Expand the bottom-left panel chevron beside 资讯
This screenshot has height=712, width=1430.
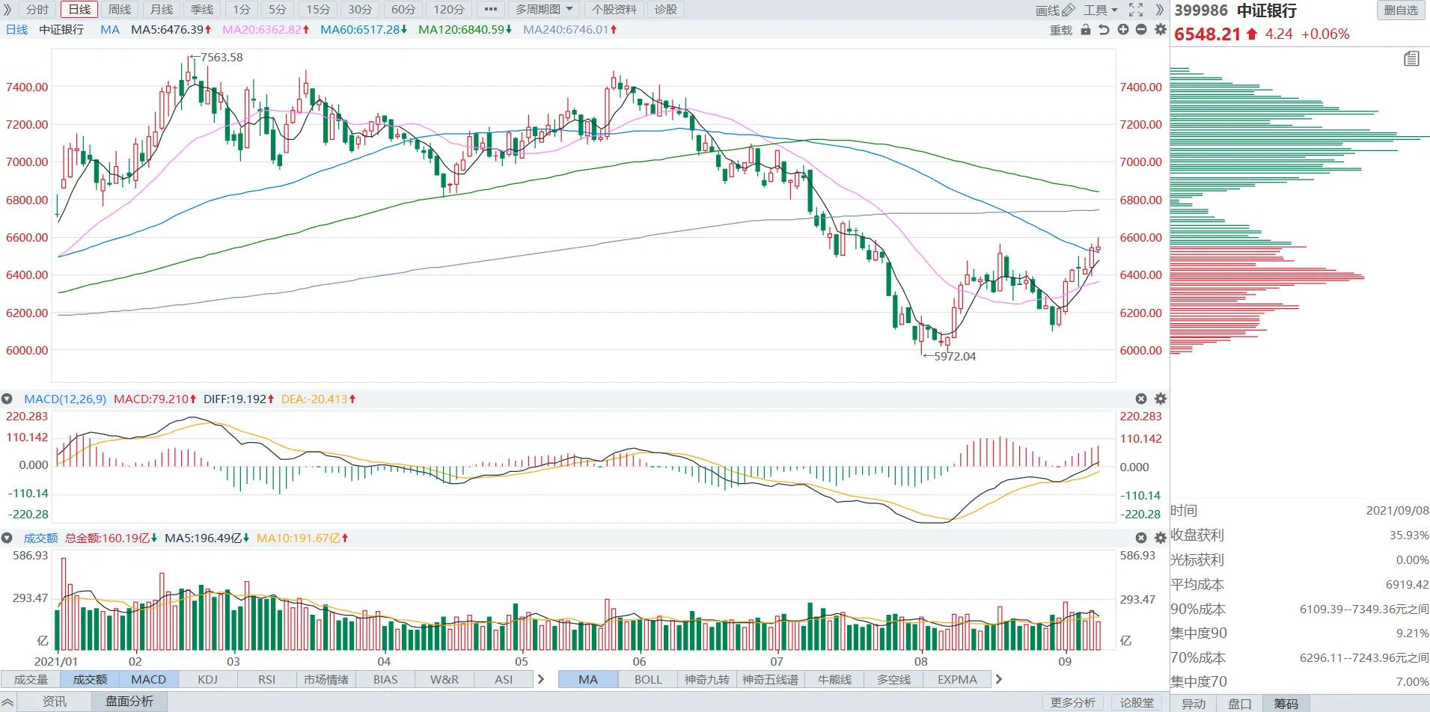(8, 702)
